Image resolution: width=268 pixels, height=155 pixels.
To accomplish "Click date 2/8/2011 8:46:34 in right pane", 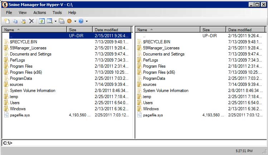I will coord(245,91).
